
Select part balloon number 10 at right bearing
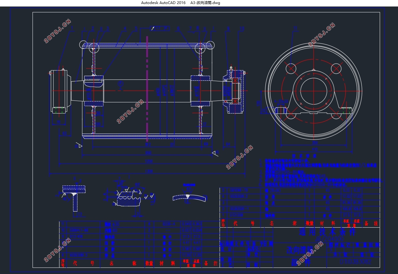coord(242,28)
